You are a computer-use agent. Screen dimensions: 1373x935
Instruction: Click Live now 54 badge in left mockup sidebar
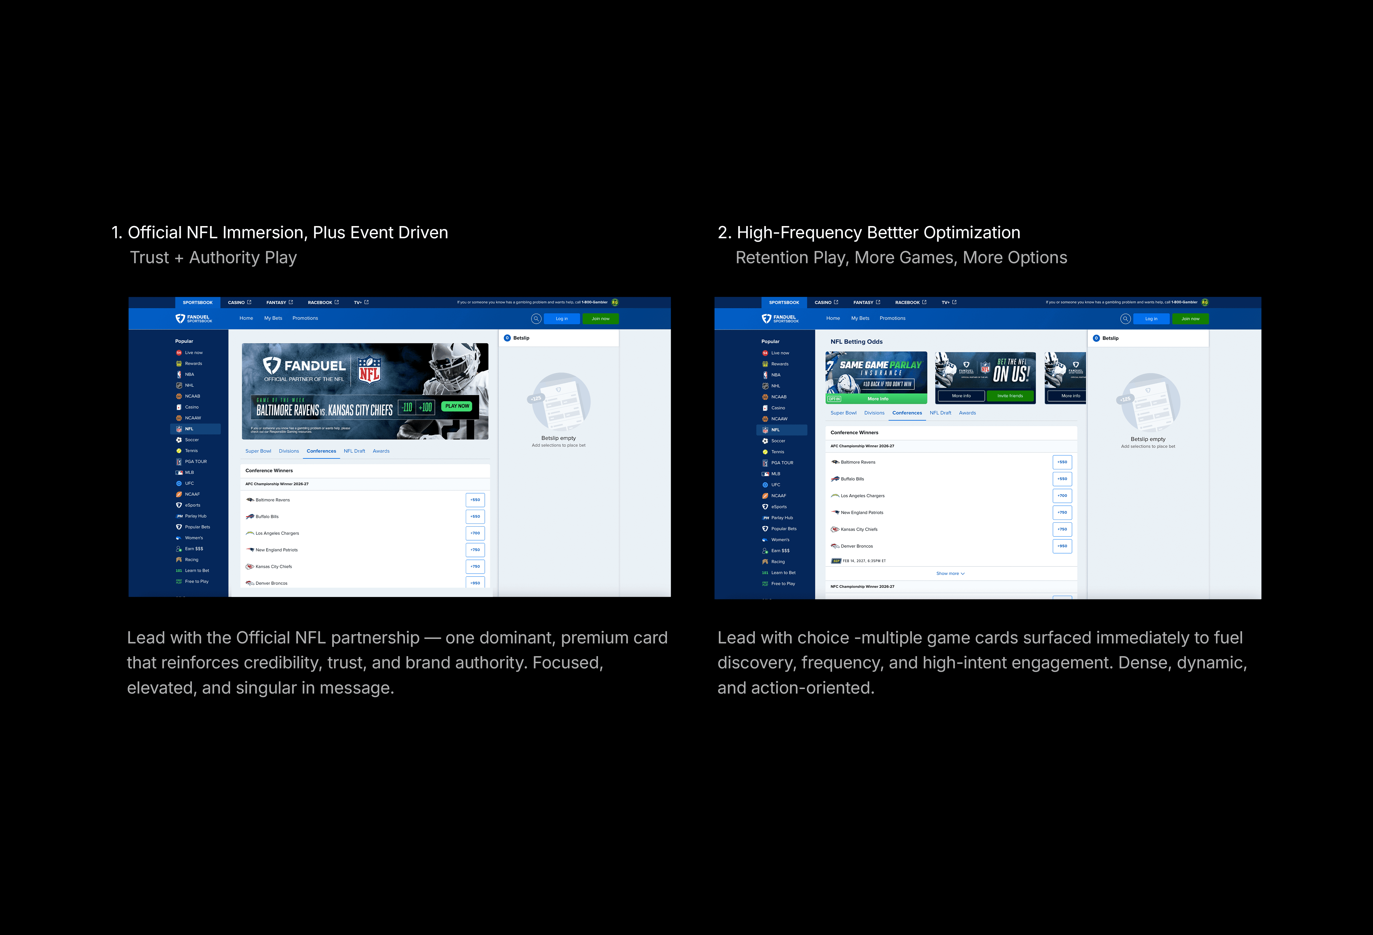[x=179, y=353]
